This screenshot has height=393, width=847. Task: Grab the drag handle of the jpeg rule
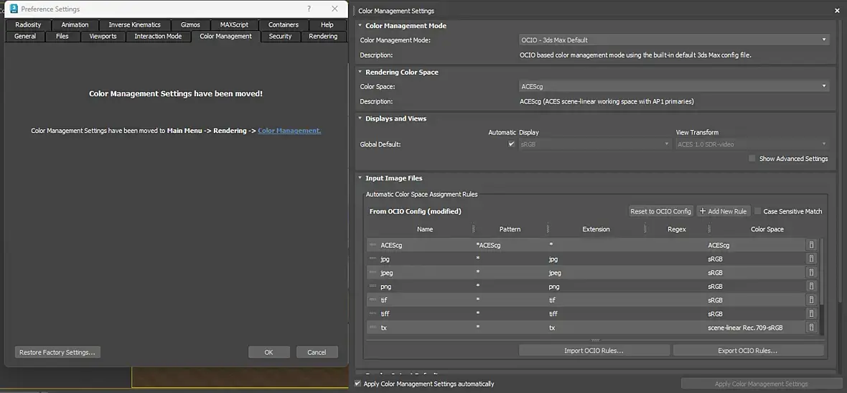(x=373, y=273)
